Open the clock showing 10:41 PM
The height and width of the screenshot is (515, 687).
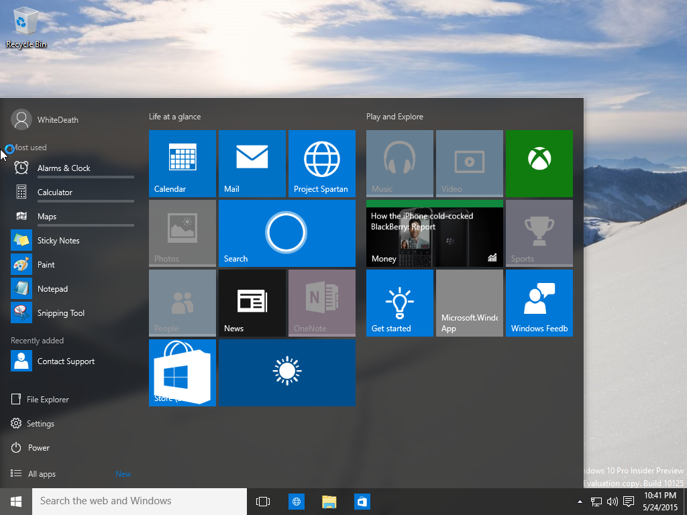point(660,502)
